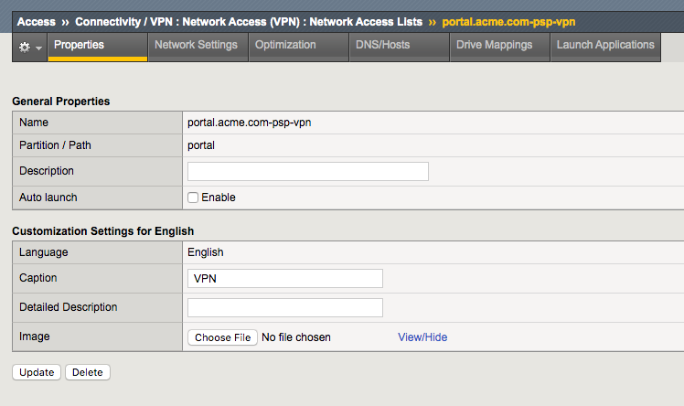Image resolution: width=684 pixels, height=406 pixels.
Task: Switch to Launch Applications tab
Action: pyautogui.click(x=605, y=47)
